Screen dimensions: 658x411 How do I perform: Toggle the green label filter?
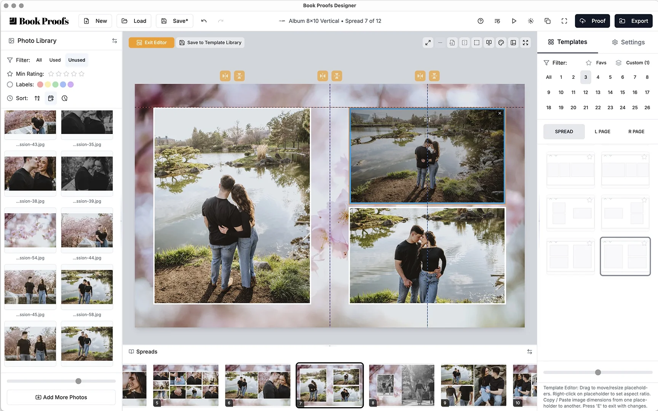(x=55, y=84)
